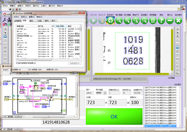Image resolution: width=187 pixels, height=132 pixels.
Task: Click the image display horizontal scrollbar
Action: [132, 74]
